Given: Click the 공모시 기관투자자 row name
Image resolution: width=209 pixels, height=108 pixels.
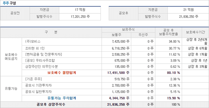Looking at the screenshot, I should (38, 85).
